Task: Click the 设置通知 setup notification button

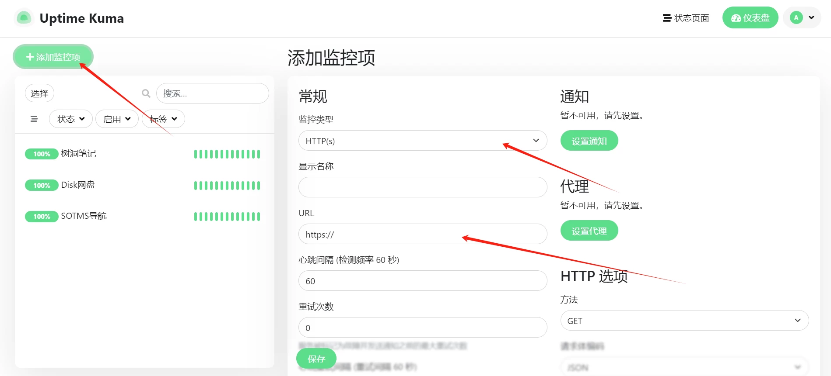Action: (x=589, y=141)
